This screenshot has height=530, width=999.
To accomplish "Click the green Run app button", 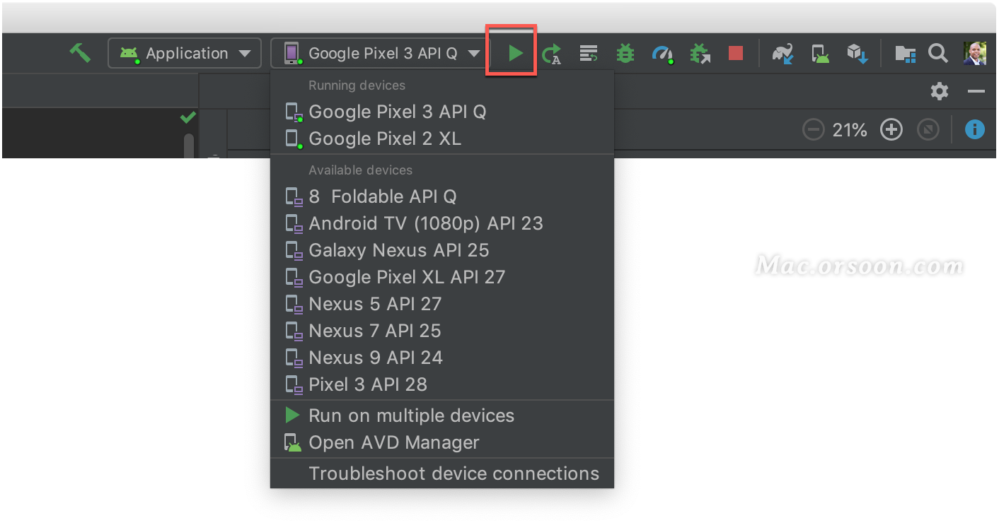I will [516, 53].
